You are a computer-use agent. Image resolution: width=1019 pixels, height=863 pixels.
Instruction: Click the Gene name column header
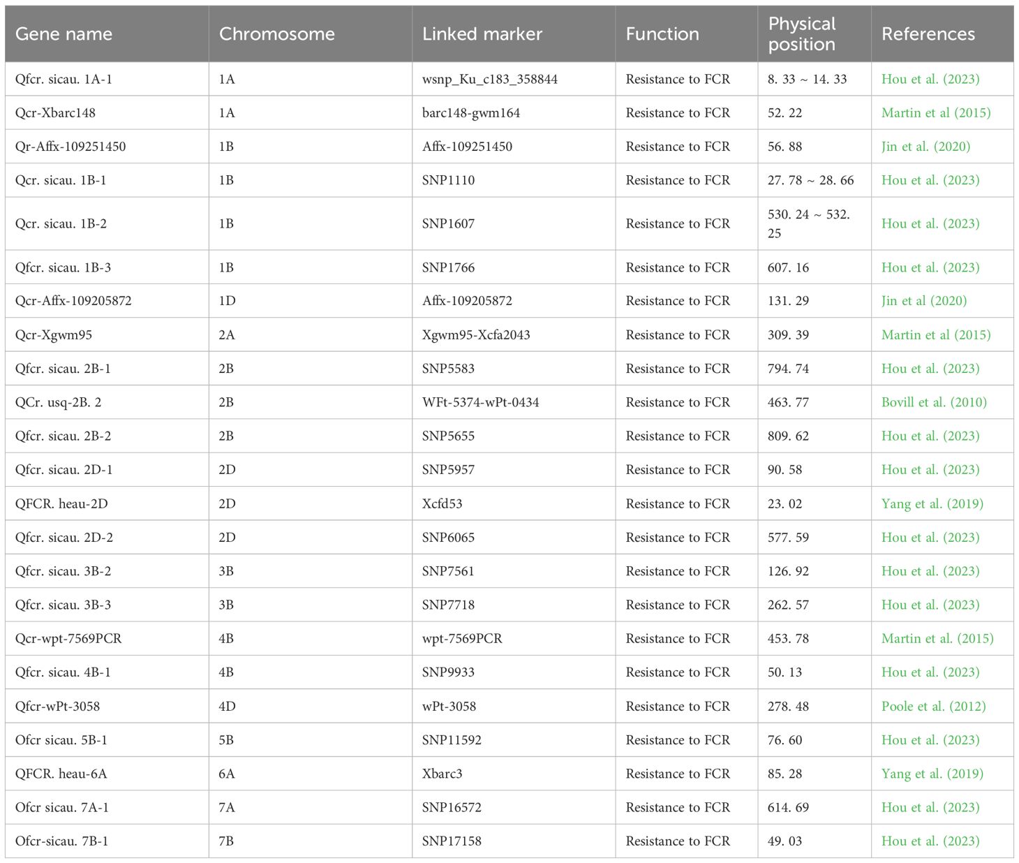coord(64,34)
